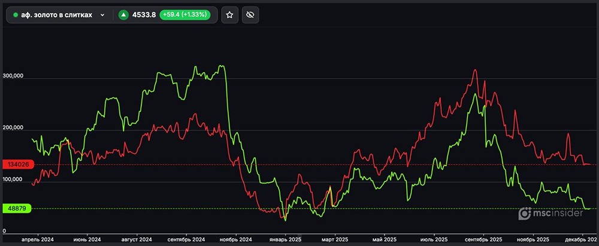The width and height of the screenshot is (599, 246).
Task: Click the green status dot before instrument name
Action: click(15, 15)
